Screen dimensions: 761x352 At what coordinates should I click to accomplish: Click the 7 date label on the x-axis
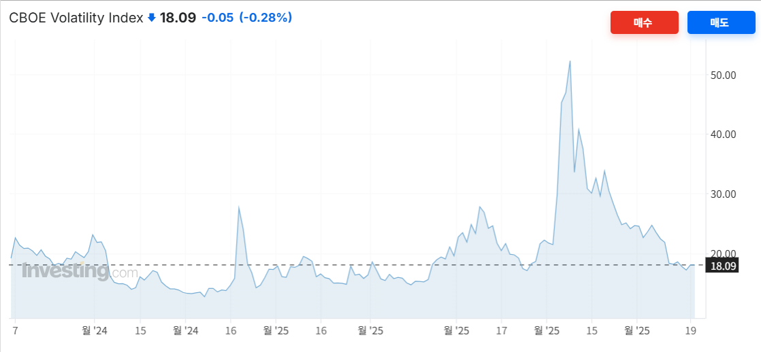[15, 331]
